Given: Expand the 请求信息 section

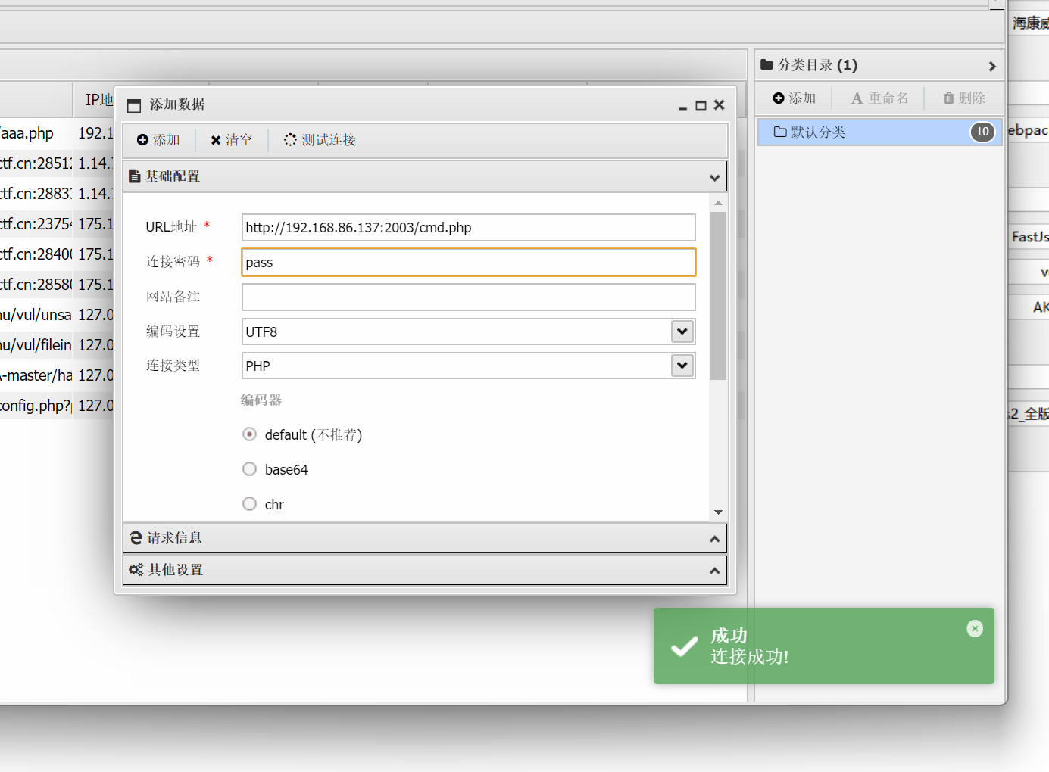Looking at the screenshot, I should click(x=424, y=538).
